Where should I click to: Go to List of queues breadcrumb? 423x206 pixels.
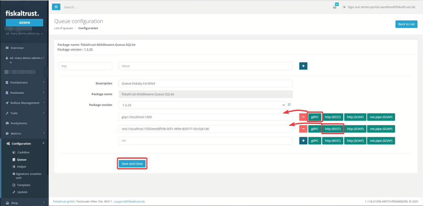click(x=63, y=28)
